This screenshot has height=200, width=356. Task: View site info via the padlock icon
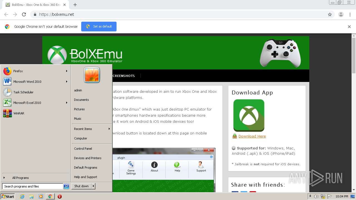click(35, 14)
